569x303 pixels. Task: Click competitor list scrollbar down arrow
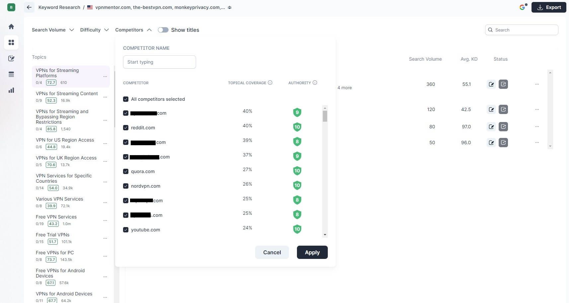pos(325,235)
